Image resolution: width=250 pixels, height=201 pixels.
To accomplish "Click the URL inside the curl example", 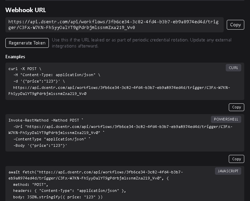I will point(119,91).
